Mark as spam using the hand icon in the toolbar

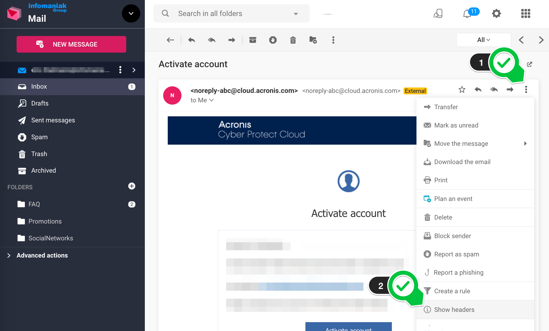[273, 40]
